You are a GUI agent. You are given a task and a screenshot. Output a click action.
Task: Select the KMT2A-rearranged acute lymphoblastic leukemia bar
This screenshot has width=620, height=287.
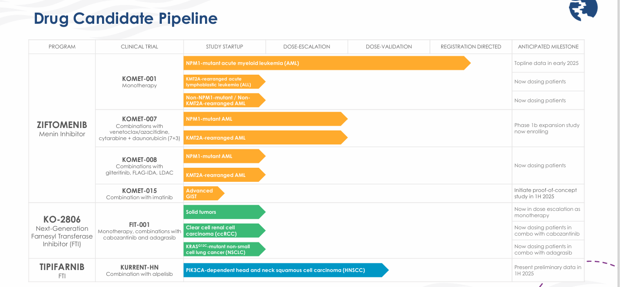tap(224, 81)
